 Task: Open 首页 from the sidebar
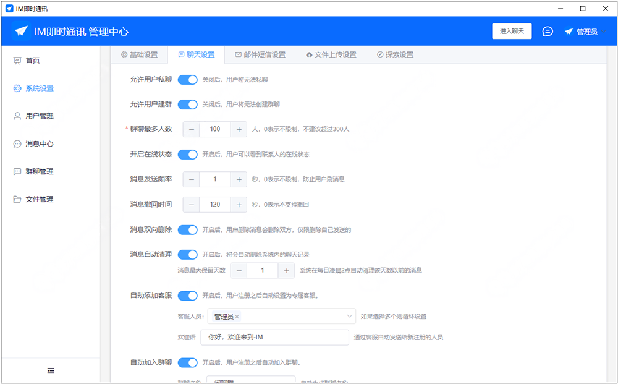click(33, 61)
